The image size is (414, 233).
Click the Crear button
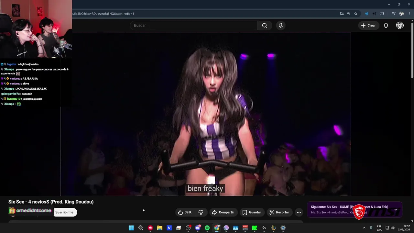368,26
